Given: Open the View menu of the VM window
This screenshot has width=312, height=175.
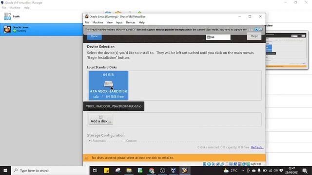Looking at the screenshot, I should coord(109,22).
